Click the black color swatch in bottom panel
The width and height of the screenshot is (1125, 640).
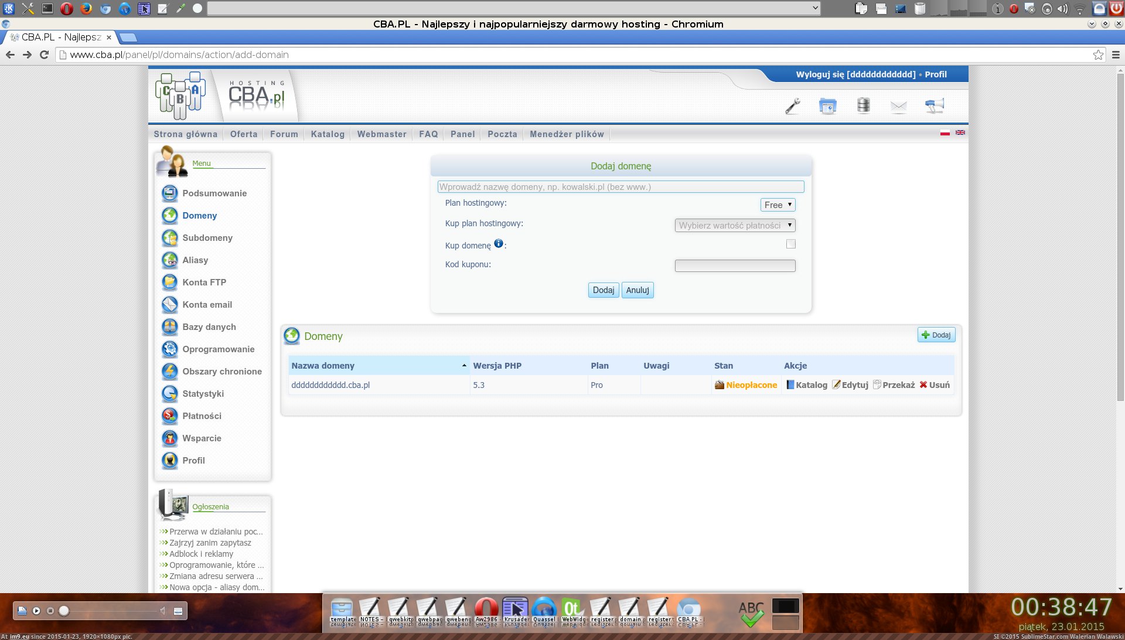coord(785,605)
